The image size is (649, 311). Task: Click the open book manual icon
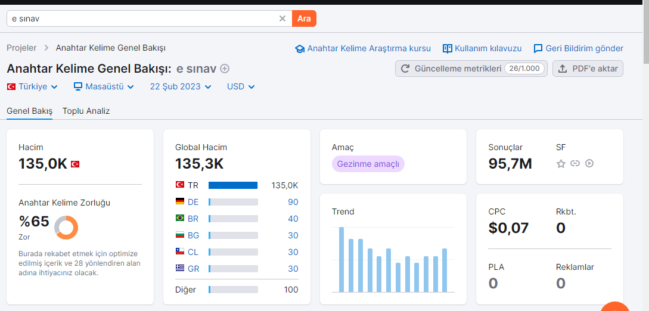pyautogui.click(x=447, y=48)
